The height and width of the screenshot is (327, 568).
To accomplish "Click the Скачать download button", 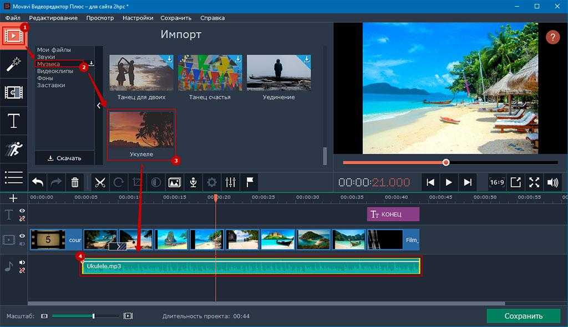I will (x=64, y=158).
